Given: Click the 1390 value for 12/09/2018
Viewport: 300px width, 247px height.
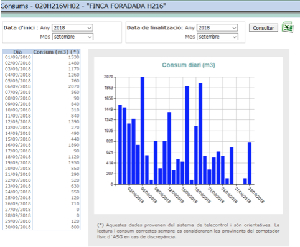Looking at the screenshot, I should (x=74, y=122).
